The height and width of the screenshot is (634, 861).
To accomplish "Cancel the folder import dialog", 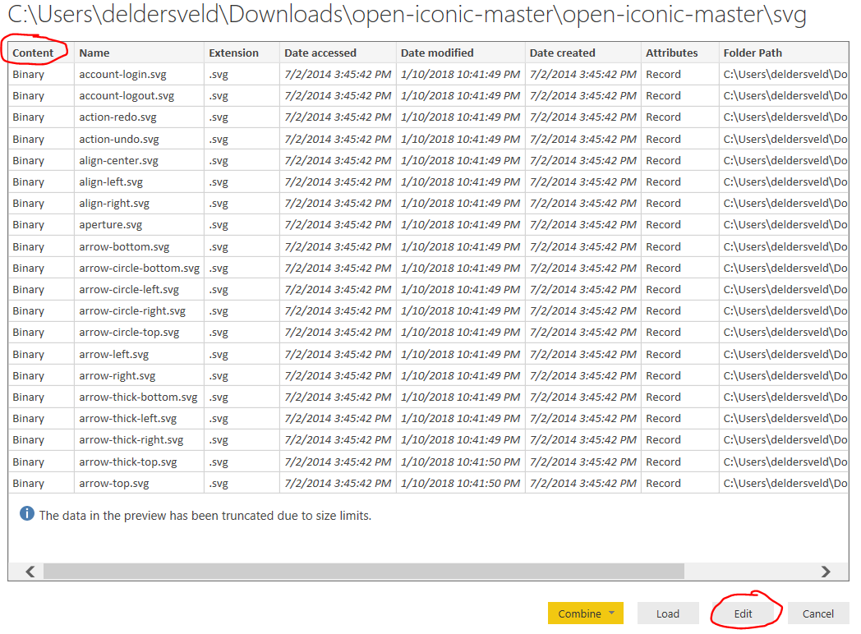I will pyautogui.click(x=817, y=613).
